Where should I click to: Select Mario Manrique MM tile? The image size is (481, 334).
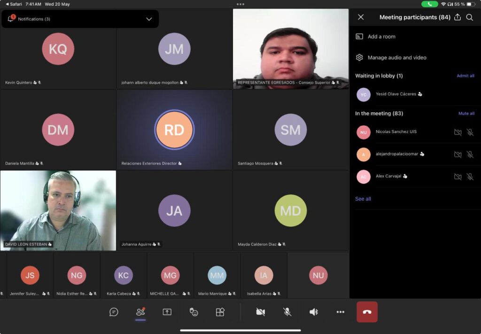(217, 275)
